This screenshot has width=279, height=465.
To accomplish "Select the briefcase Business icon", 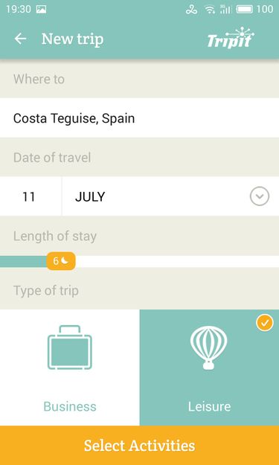I will pyautogui.click(x=70, y=347).
